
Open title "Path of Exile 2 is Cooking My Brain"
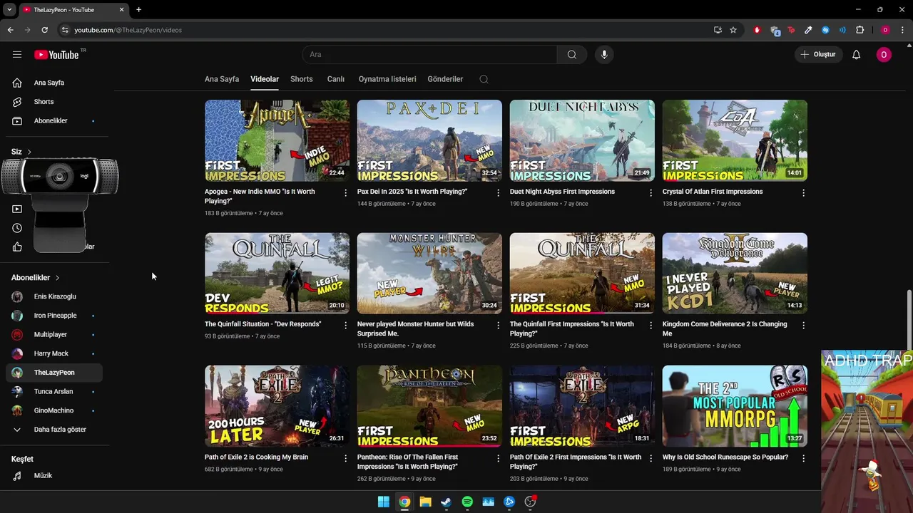(x=257, y=457)
